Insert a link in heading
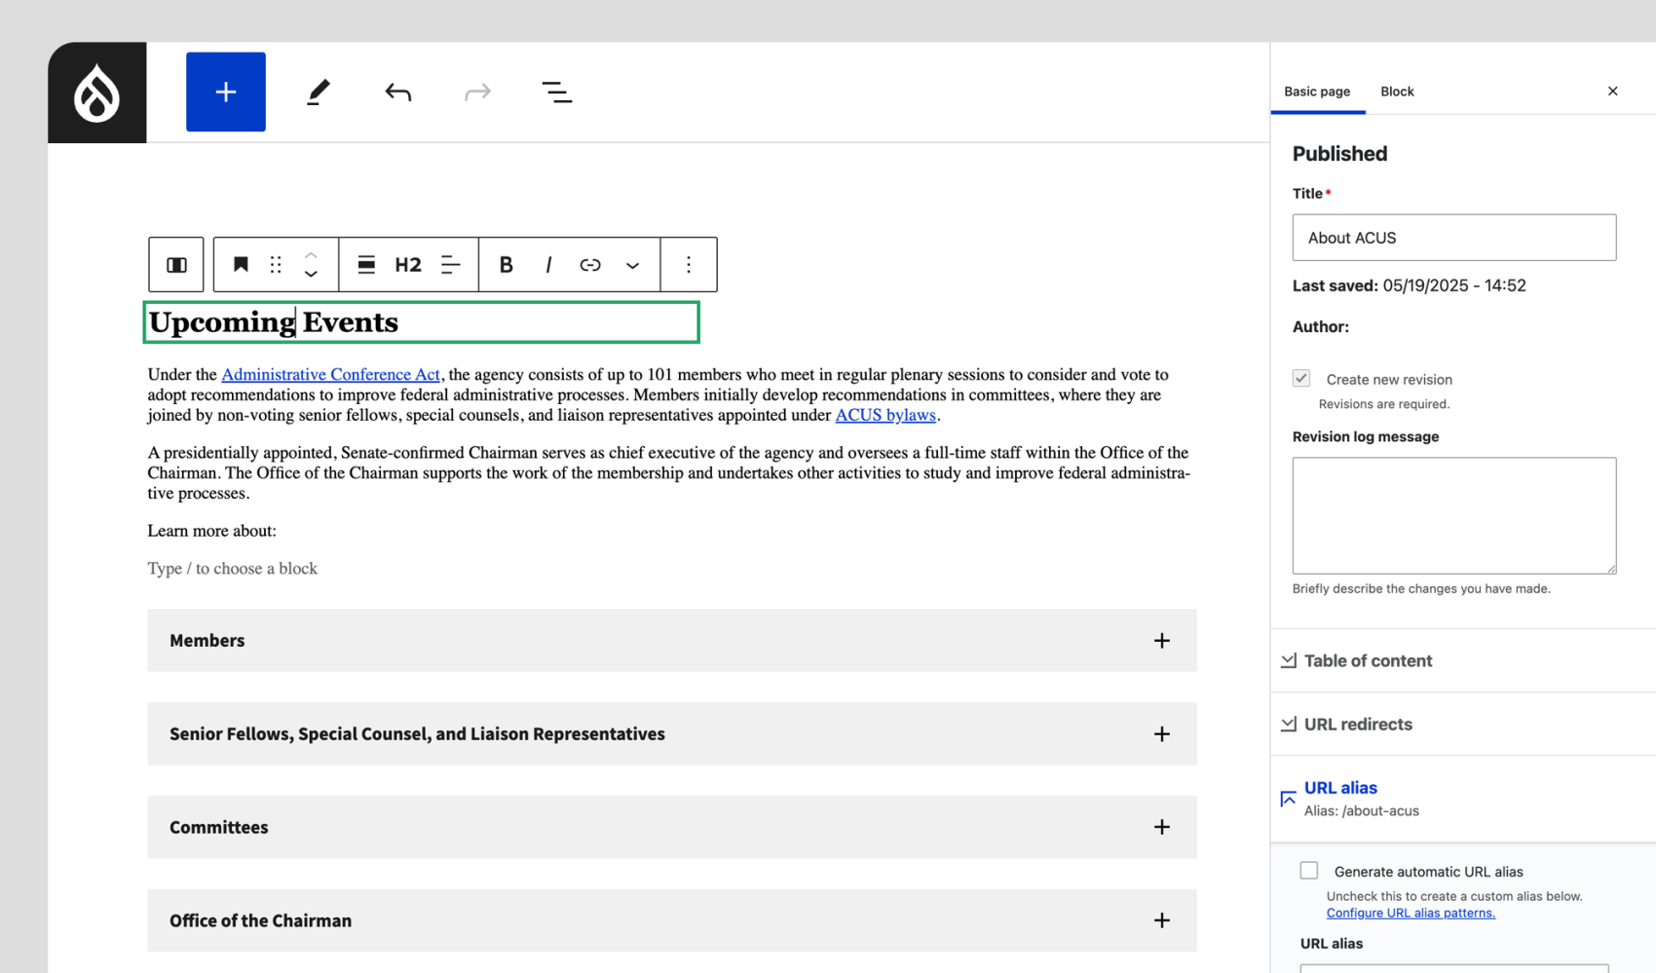This screenshot has height=973, width=1656. coord(590,265)
